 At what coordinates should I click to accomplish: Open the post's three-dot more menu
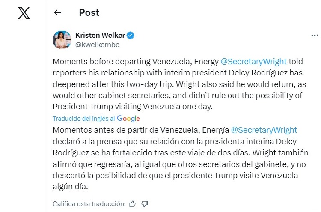(315, 36)
